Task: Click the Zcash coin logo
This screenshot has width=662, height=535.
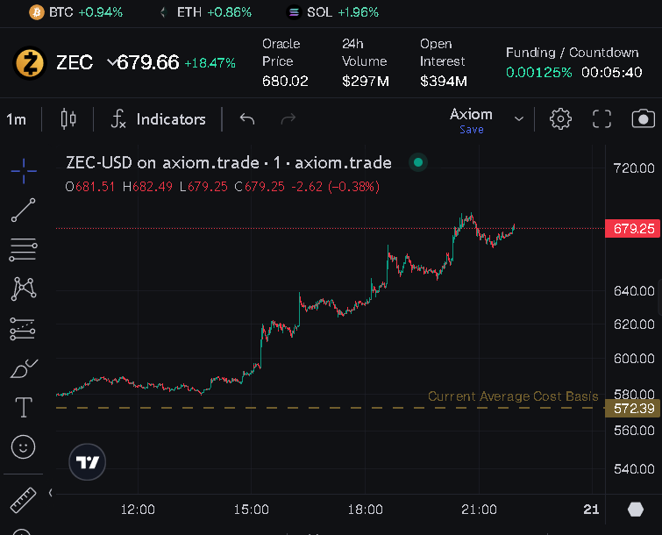Action: 30,63
